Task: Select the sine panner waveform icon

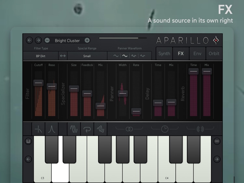Action: pos(116,56)
